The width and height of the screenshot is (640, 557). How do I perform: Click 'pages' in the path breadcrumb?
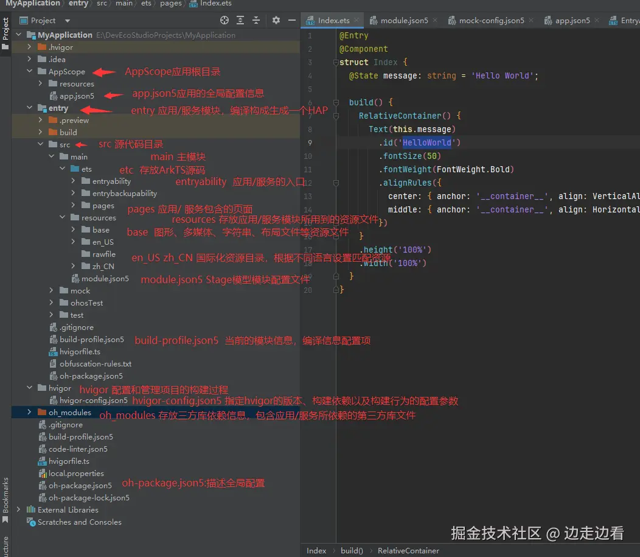pos(170,3)
